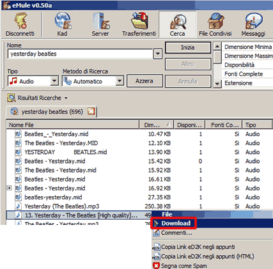Click icon of 13. Yesterday High quality file

pos(18,215)
